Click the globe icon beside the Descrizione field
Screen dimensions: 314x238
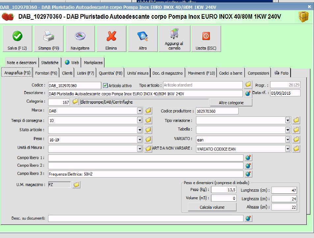click(x=248, y=94)
